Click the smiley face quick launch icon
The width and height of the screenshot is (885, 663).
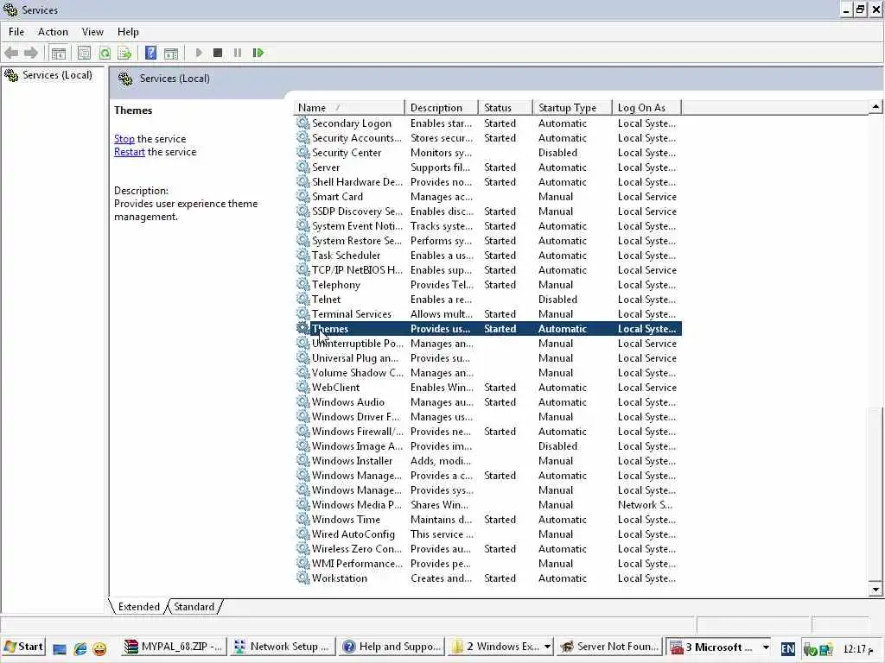point(100,647)
